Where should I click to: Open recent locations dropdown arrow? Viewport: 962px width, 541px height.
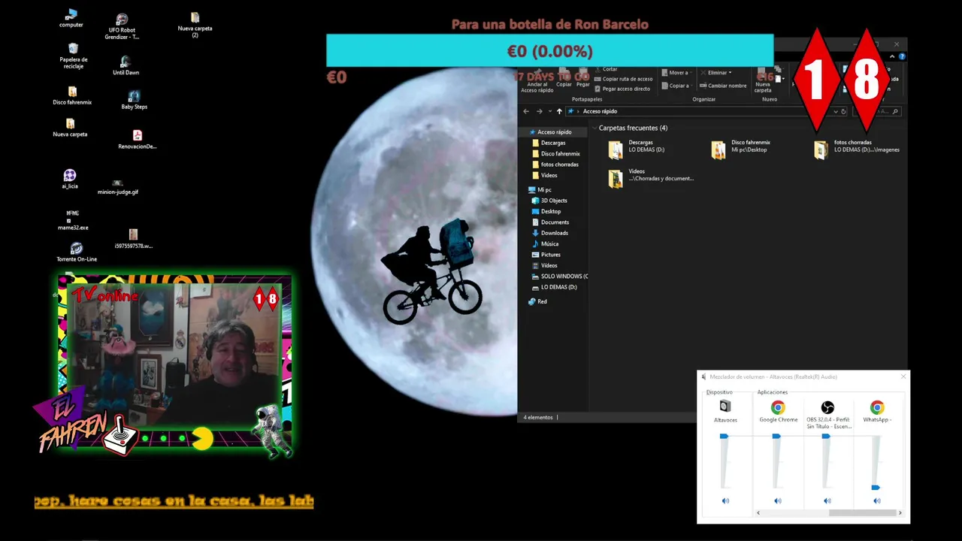549,111
